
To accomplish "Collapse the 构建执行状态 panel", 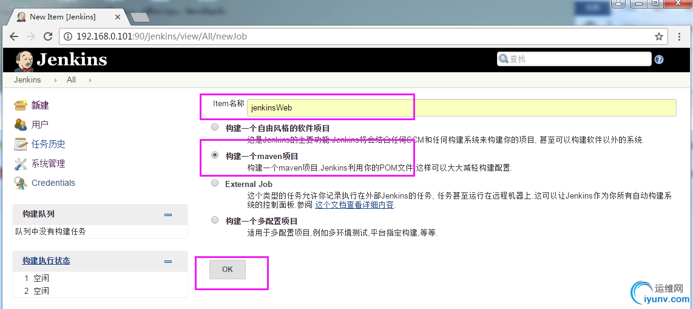I will click(168, 262).
